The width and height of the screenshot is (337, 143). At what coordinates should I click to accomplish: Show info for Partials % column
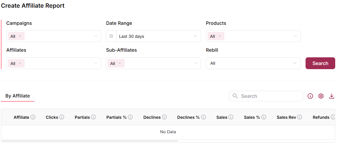point(130,117)
